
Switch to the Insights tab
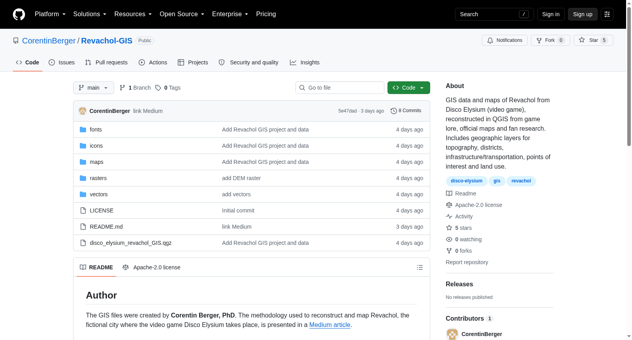(x=305, y=62)
